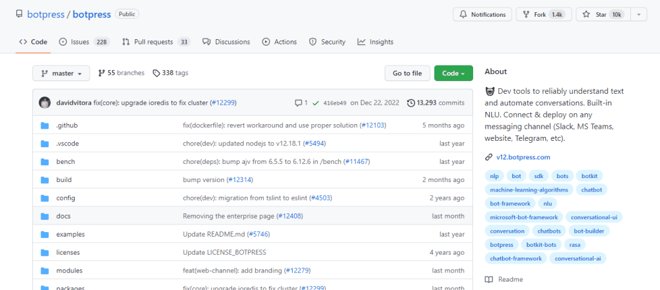Click the modules folder icon
660x290 pixels.
pyautogui.click(x=45, y=271)
